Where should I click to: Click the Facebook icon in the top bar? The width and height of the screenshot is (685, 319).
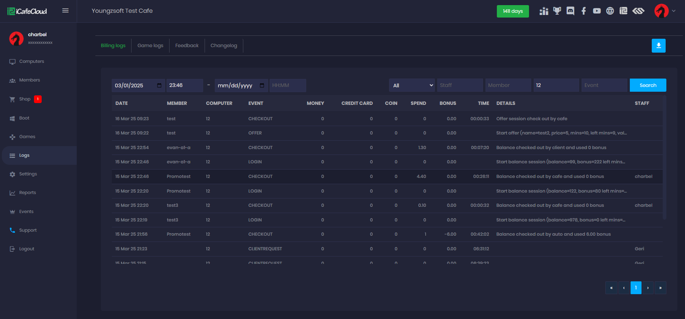[x=583, y=11]
